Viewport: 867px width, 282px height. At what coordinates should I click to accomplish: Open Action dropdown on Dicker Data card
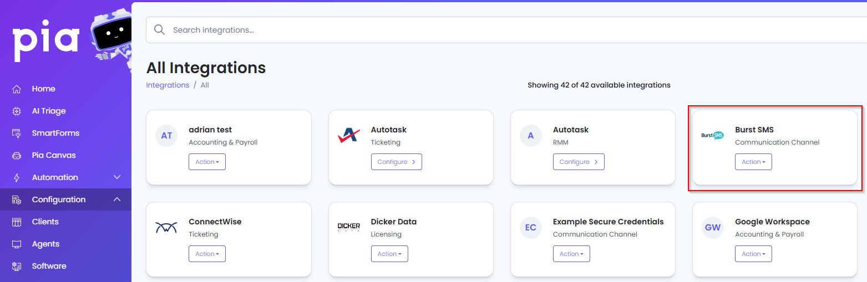click(x=389, y=254)
